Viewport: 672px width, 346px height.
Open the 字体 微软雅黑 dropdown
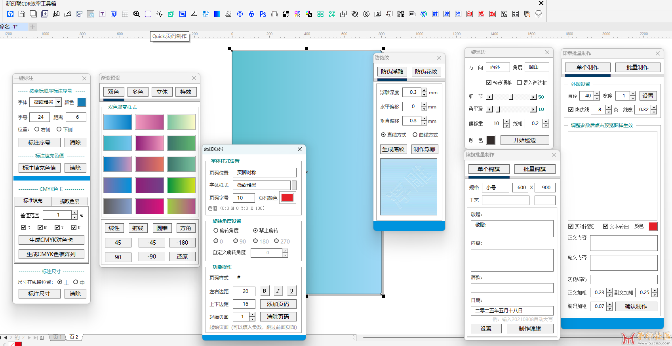pyautogui.click(x=58, y=102)
